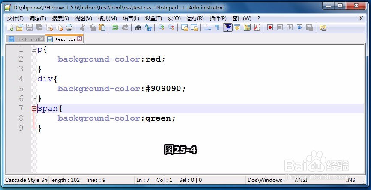The height and width of the screenshot is (190, 371).
Task: Open Find with the binoculars icon
Action: [x=138, y=28]
